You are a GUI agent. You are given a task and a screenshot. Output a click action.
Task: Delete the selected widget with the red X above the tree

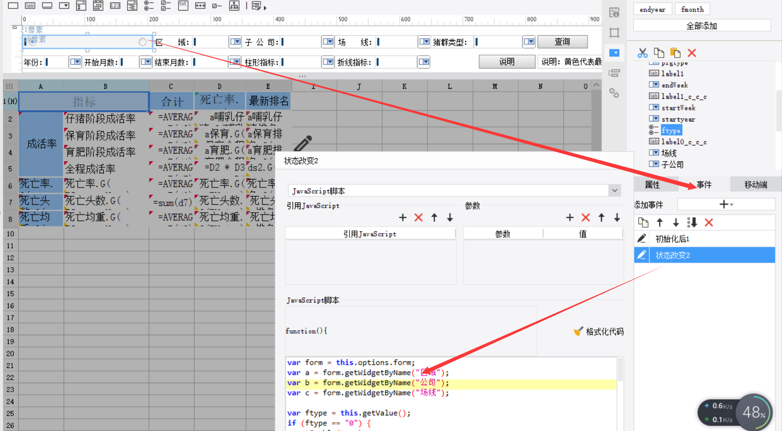692,53
